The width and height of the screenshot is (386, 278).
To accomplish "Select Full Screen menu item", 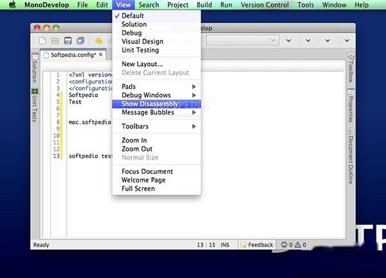I will (x=156, y=189).
